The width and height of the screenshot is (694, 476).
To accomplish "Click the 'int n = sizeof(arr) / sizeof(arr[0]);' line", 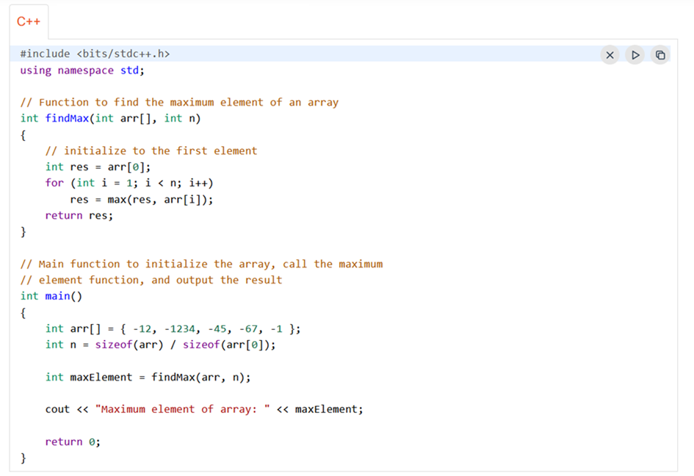I will pos(160,345).
